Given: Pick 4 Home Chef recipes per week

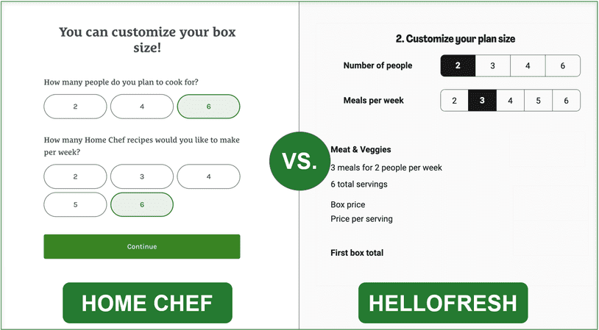Looking at the screenshot, I should coord(208,177).
